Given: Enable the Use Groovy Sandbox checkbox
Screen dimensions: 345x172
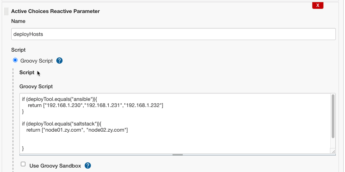Looking at the screenshot, I should (x=23, y=164).
